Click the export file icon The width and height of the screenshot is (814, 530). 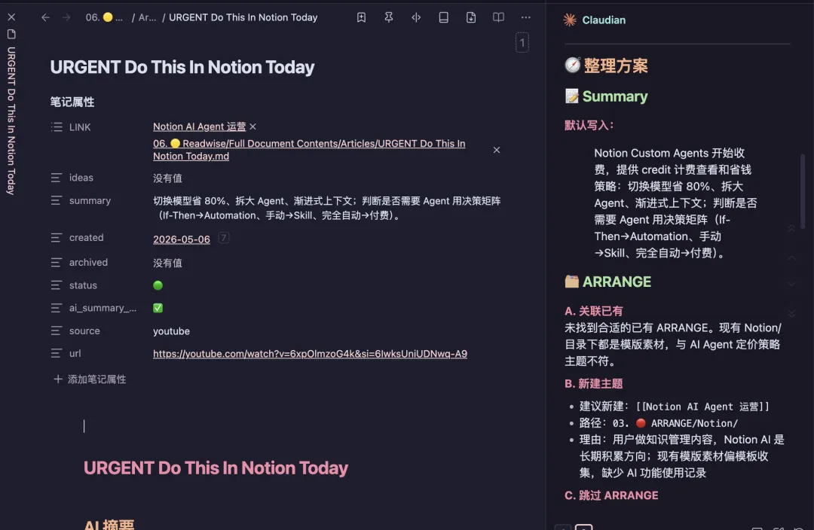pos(471,17)
